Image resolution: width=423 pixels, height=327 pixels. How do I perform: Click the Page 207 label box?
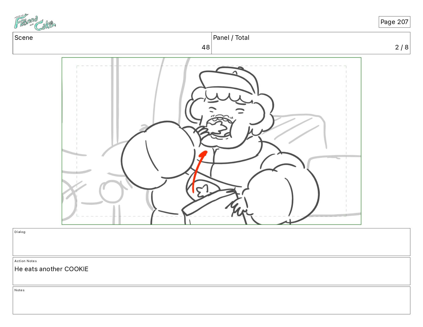click(x=394, y=22)
